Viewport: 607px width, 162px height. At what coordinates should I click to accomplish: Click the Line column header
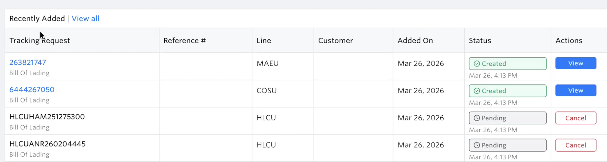tap(264, 40)
